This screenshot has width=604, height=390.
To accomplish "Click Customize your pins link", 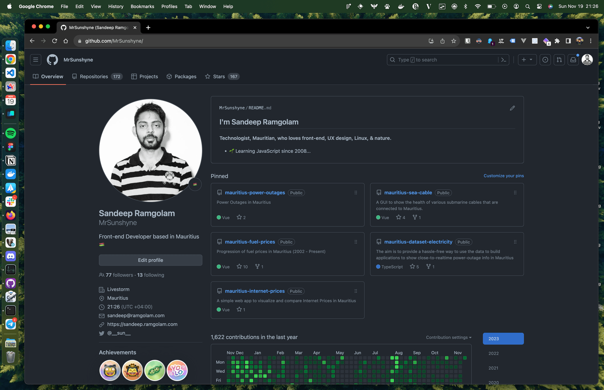I will (x=504, y=176).
